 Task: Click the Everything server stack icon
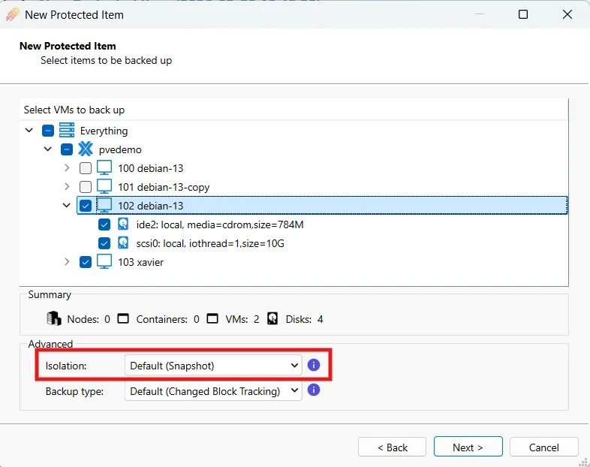(67, 131)
